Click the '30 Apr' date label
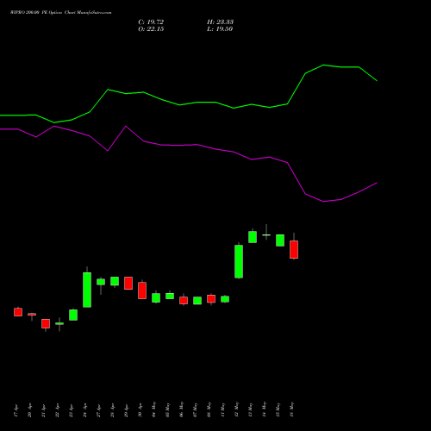Image resolution: width=431 pixels, height=431 pixels. [x=141, y=410]
